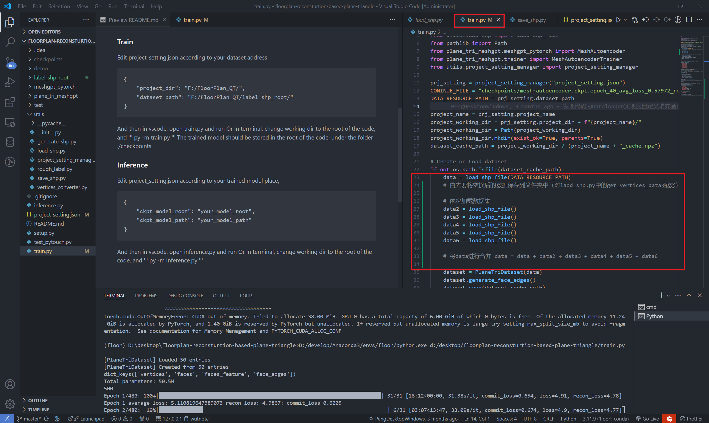Screen dimensions: 709x423
Task: Close the Preview README.md tab
Action: [164, 20]
